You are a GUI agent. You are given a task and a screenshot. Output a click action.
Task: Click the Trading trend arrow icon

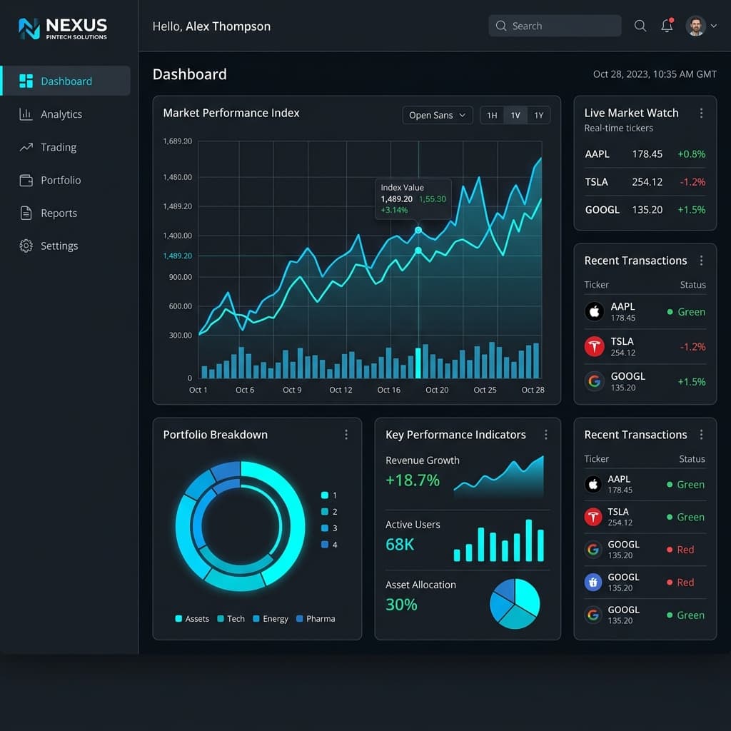26,147
